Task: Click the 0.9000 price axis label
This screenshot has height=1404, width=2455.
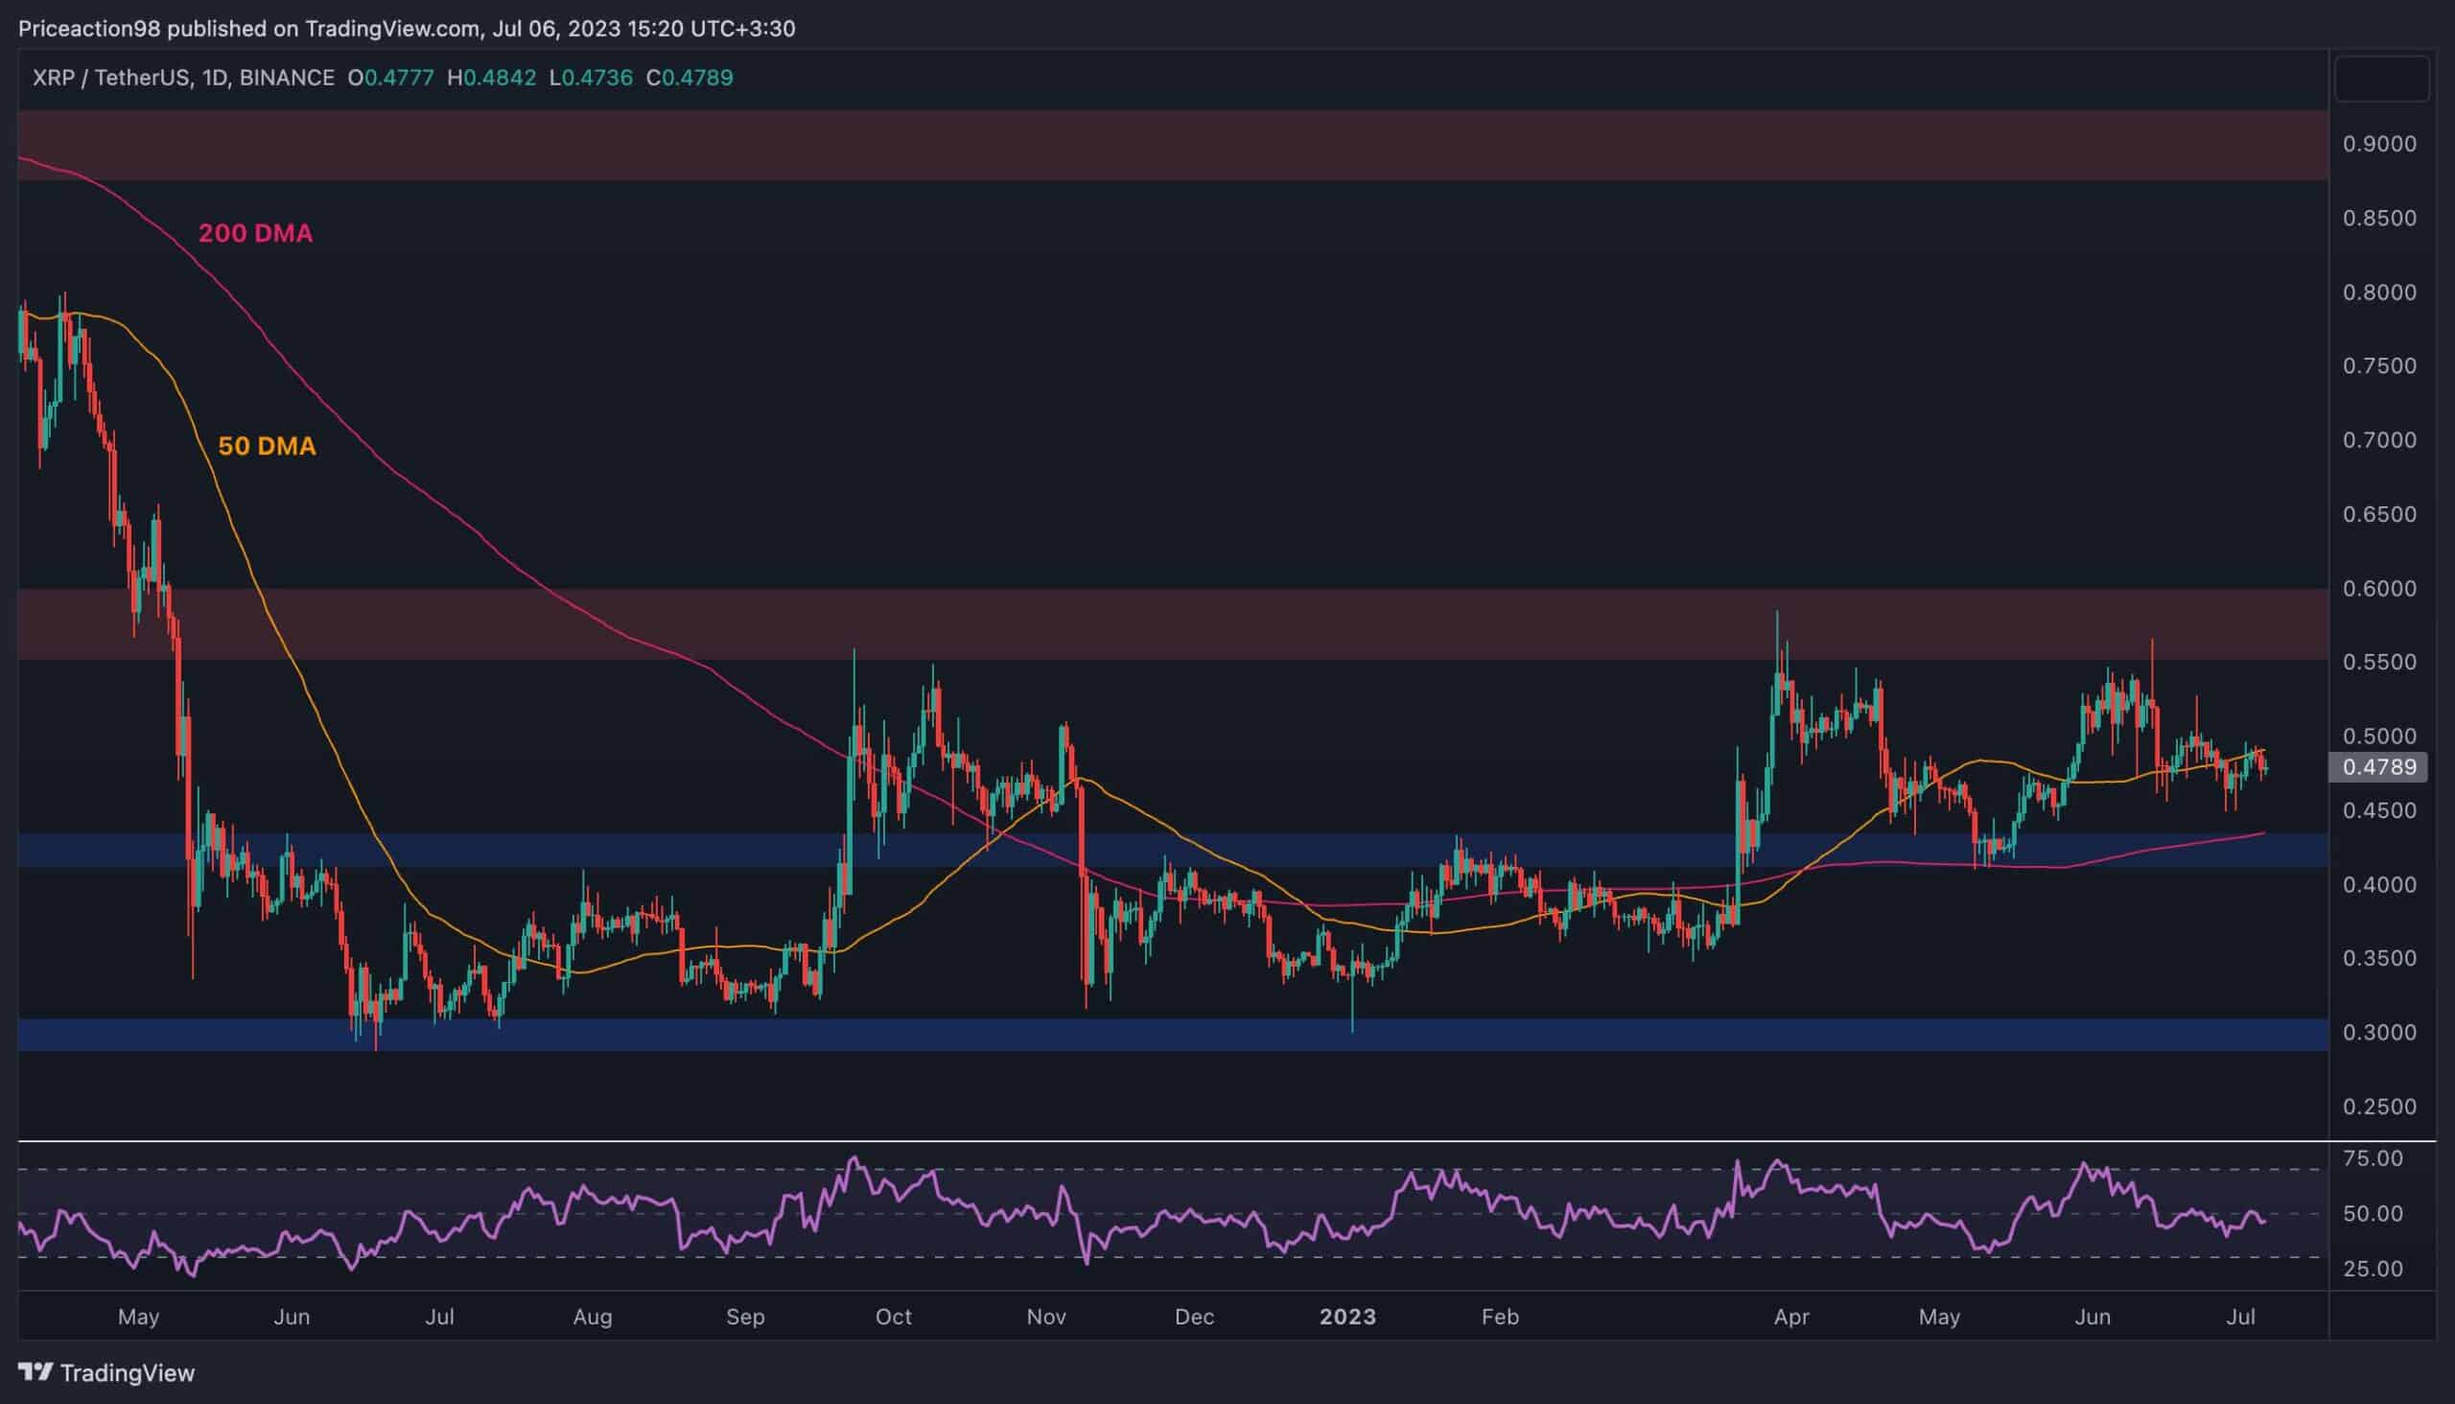Action: click(x=2380, y=144)
